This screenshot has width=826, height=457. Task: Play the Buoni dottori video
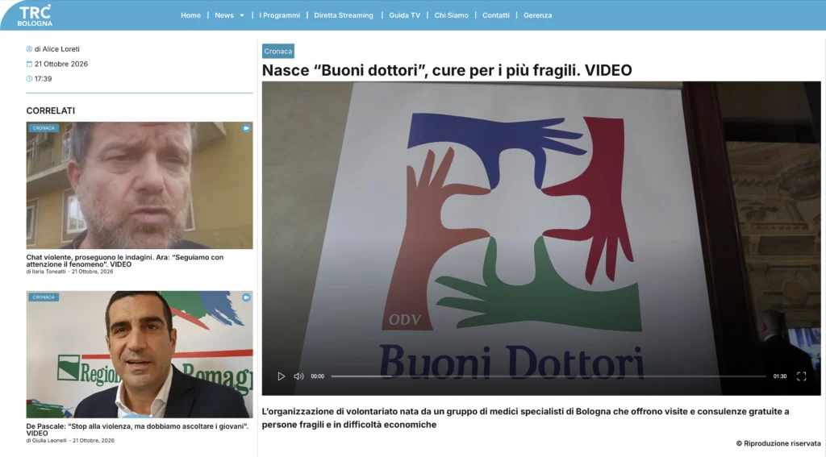pyautogui.click(x=281, y=376)
